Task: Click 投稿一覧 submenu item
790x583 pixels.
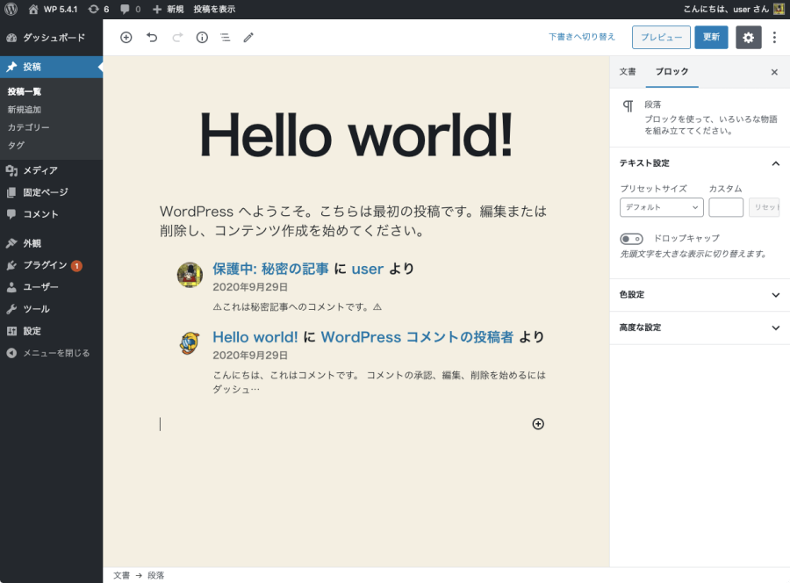Action: [25, 91]
